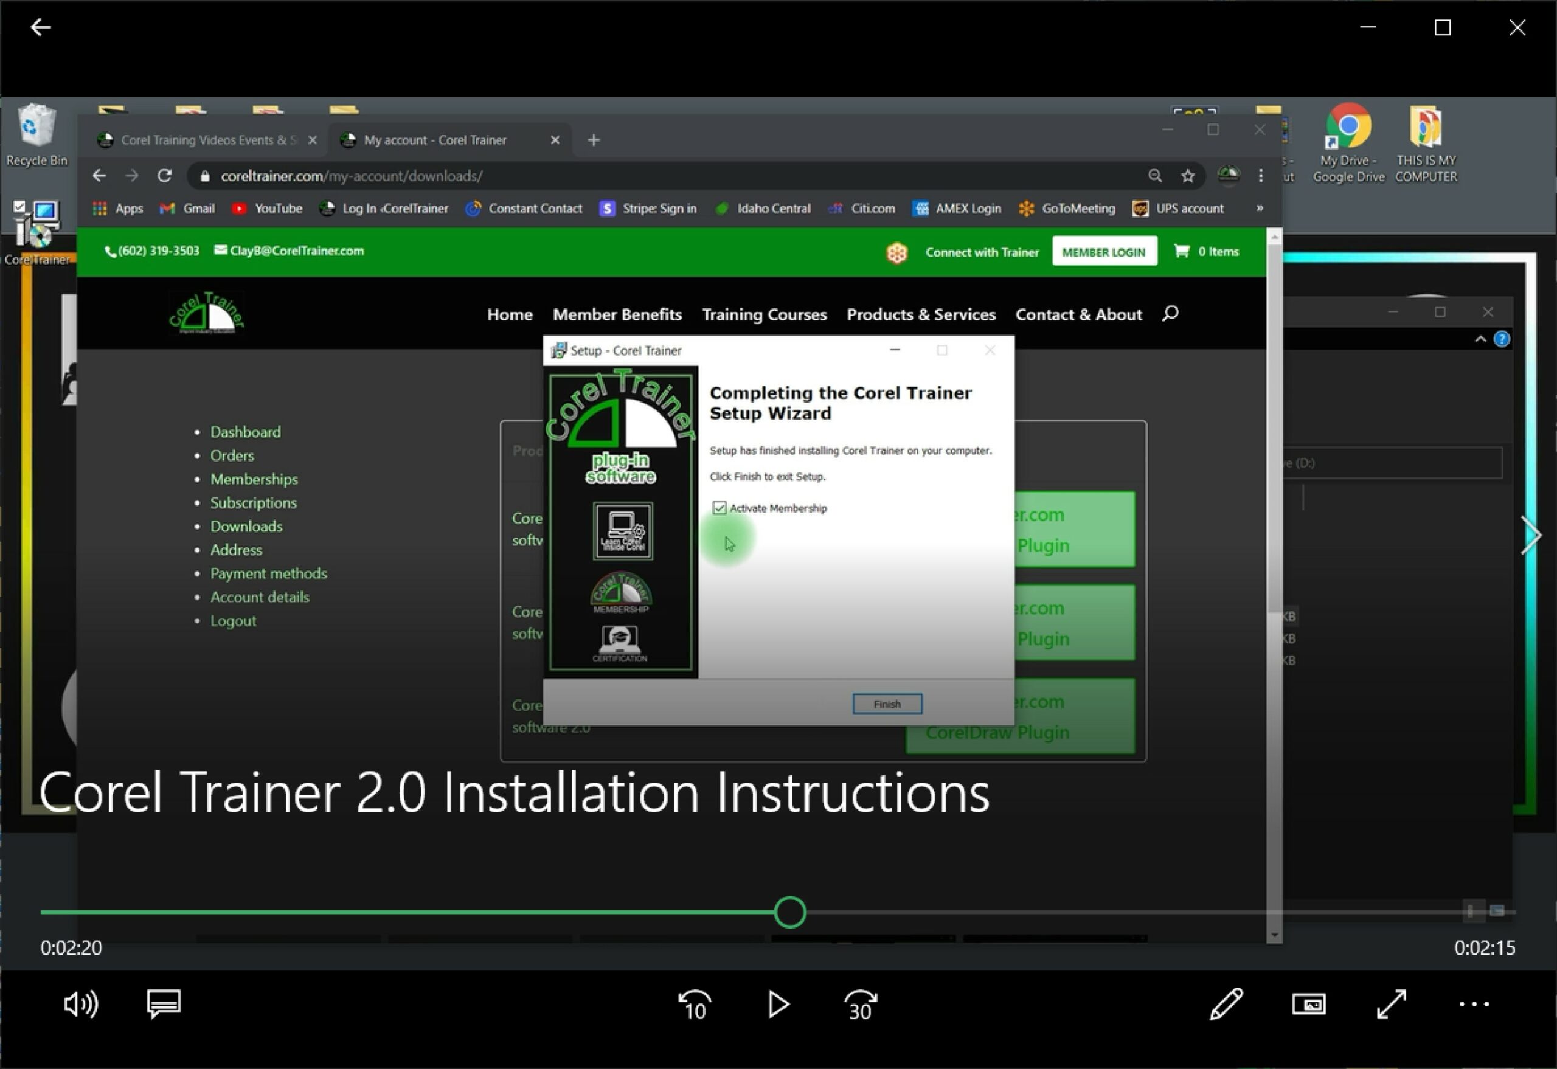Click the website search magnifier icon

pyautogui.click(x=1170, y=314)
